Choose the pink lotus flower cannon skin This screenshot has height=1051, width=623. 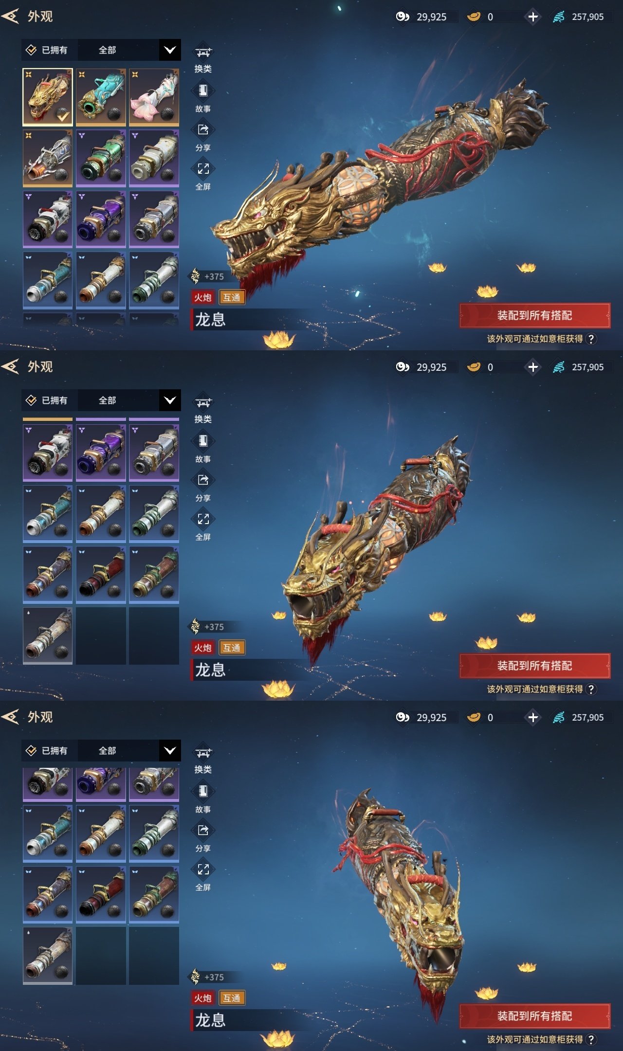point(154,97)
